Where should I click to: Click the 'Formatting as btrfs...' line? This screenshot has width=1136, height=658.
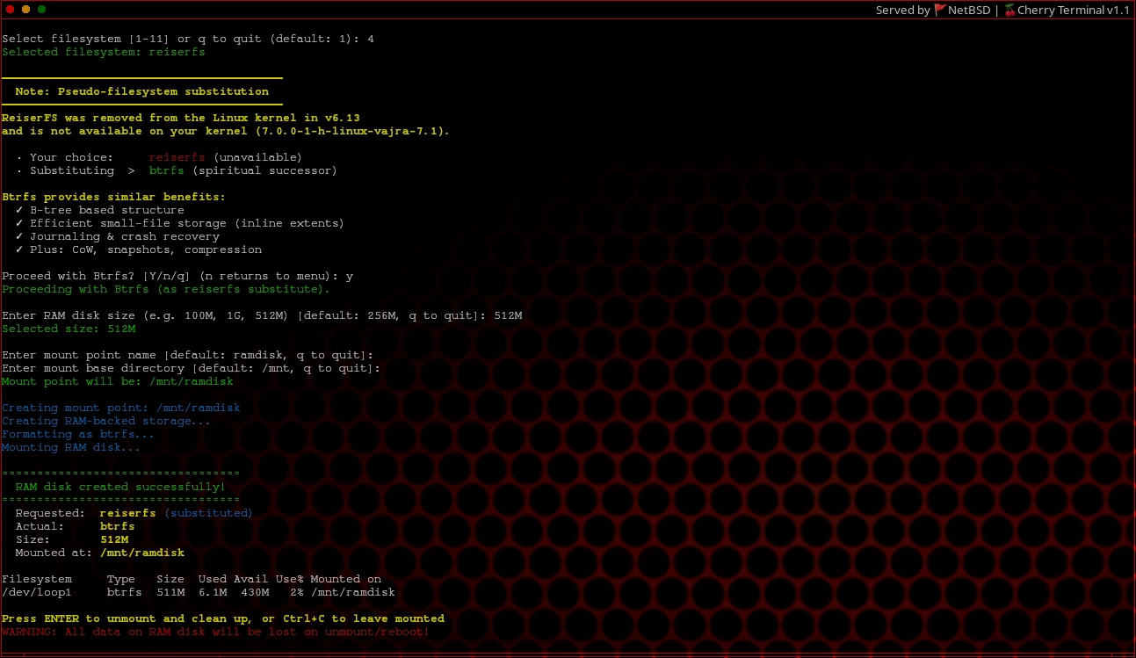click(79, 434)
